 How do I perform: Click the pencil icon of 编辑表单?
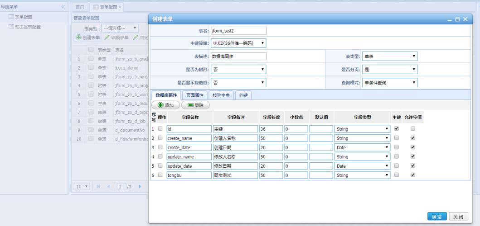[x=107, y=38]
